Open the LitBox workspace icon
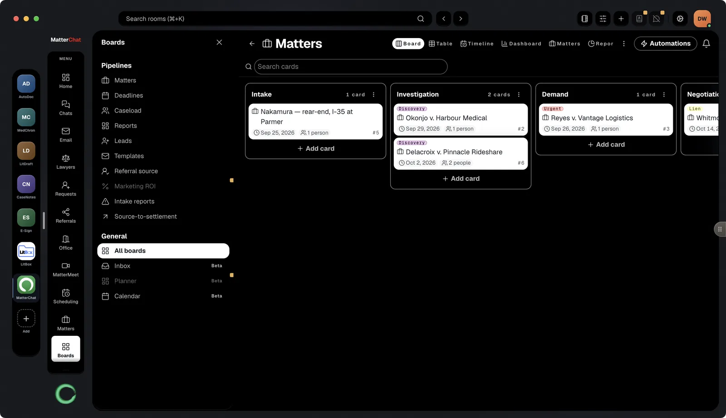Viewport: 726px width, 418px height. coord(26,251)
